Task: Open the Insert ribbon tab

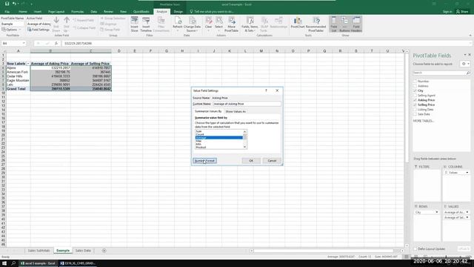Action: 38,12
